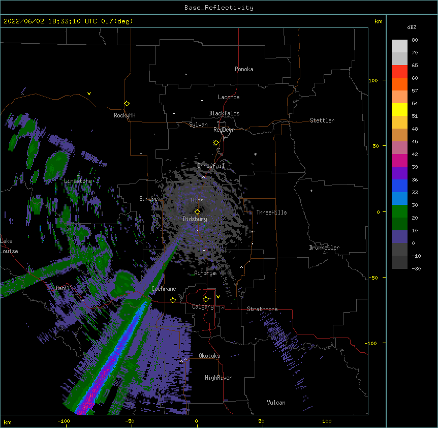
Task: Click the Strathmore city label
Action: [262, 309]
